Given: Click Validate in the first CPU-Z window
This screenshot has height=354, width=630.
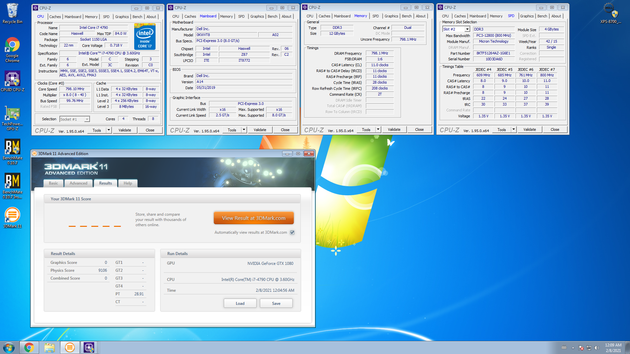Looking at the screenshot, I should (x=125, y=130).
